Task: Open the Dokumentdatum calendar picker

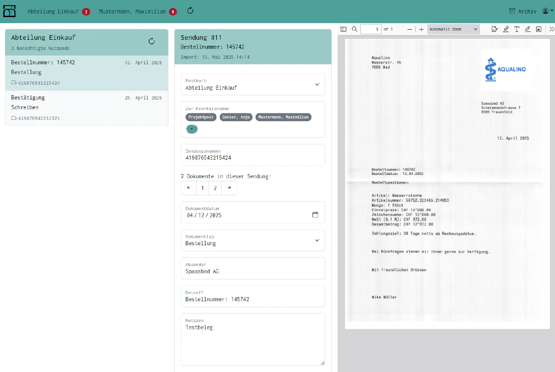Action: pos(315,215)
